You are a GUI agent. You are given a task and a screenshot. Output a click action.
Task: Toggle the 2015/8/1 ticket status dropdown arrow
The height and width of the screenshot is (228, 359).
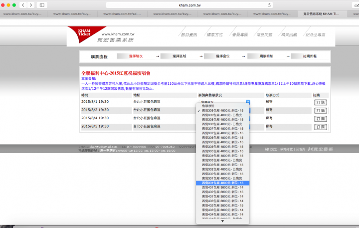coord(248,101)
